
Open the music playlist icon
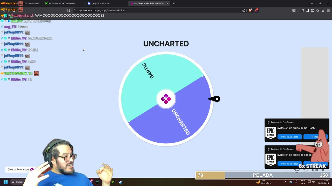coord(302,10)
